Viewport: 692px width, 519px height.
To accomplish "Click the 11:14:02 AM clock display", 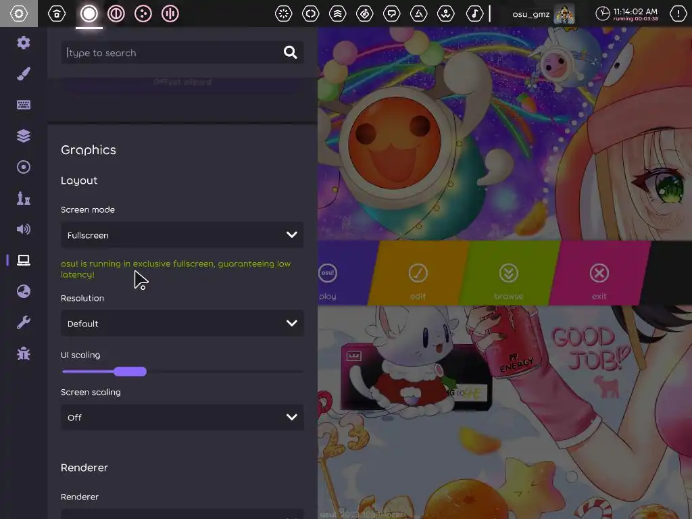I will coord(626,14).
